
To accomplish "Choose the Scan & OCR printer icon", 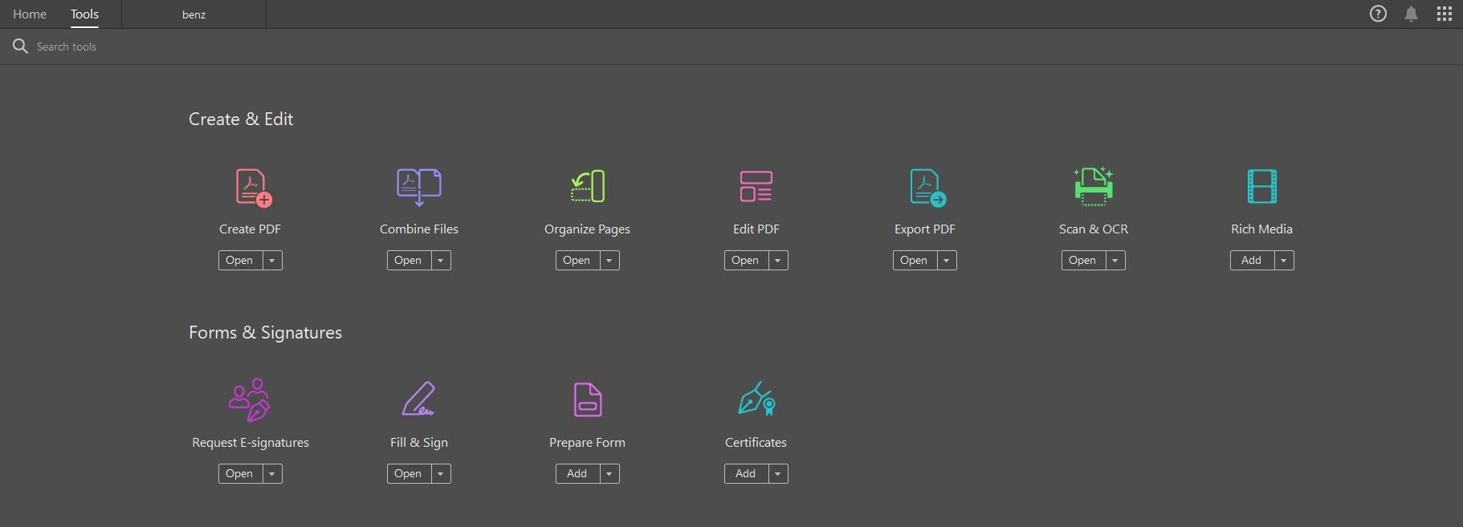I will pos(1094,185).
